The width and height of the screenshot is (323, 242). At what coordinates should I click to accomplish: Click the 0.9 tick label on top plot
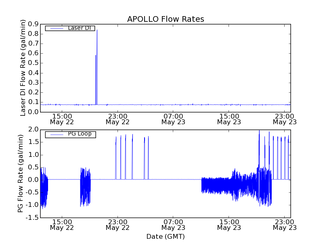(x=34, y=24)
